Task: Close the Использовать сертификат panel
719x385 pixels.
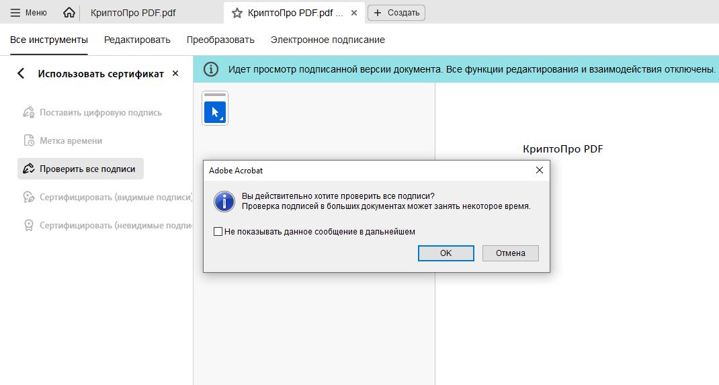Action: tap(175, 73)
